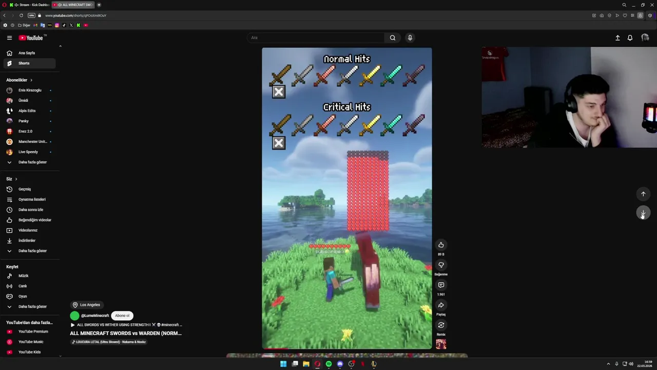Toggle the VPN badge in address bar
Screen dimensions: 657x370
click(31, 15)
